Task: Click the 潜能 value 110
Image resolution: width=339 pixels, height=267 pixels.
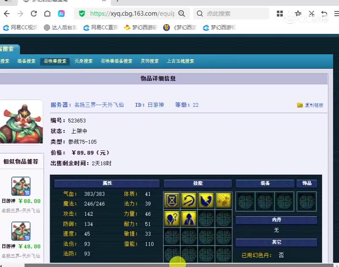Action: coord(150,244)
